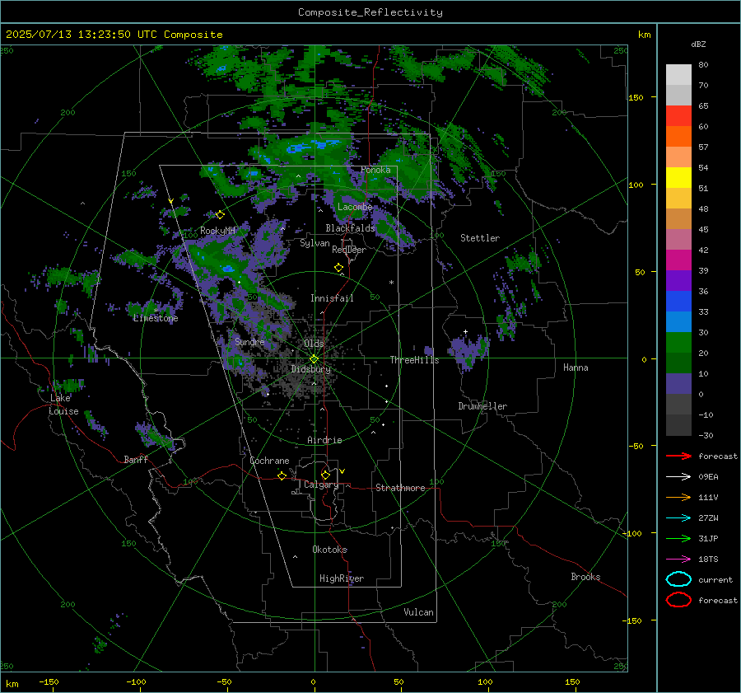This screenshot has width=741, height=693.
Task: Select the yellow diamond marker below Cochrane
Action: pyautogui.click(x=282, y=475)
